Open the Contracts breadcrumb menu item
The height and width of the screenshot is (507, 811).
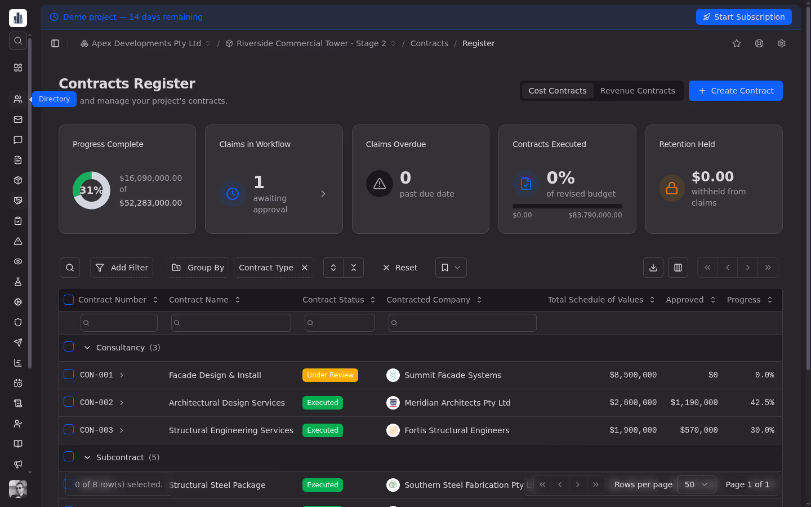429,43
